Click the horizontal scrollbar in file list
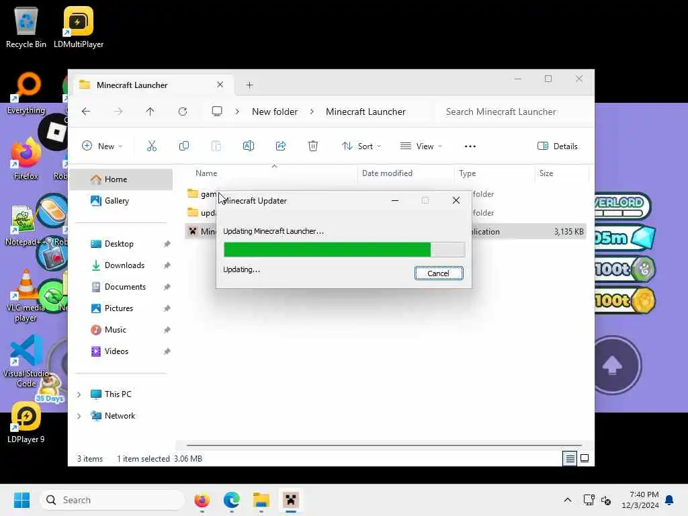 coord(384,445)
